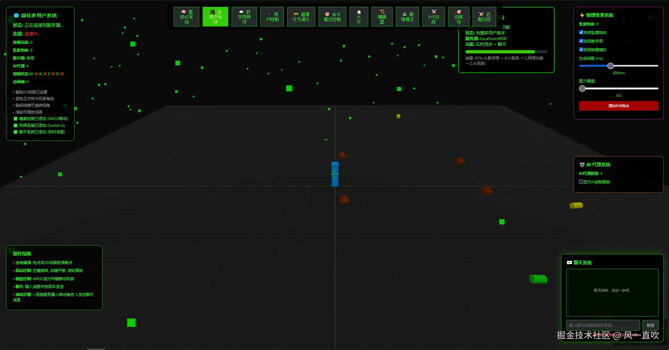
Task: Focus the chat message input field
Action: 603,325
